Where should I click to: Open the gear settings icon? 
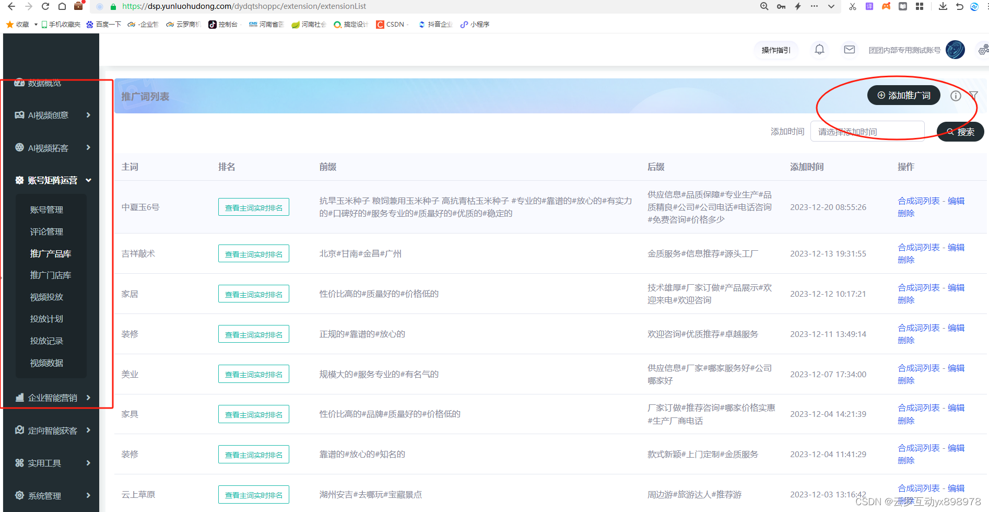983,50
